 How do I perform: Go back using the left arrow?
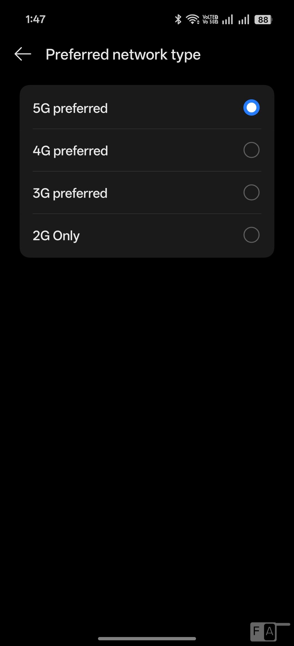[x=23, y=54]
